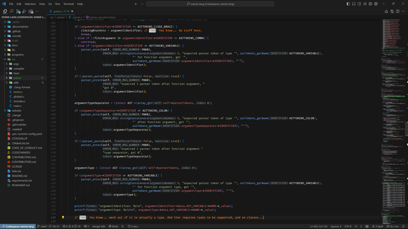
Task: Toggle the secondary side bar visibility
Action: (x=359, y=4)
